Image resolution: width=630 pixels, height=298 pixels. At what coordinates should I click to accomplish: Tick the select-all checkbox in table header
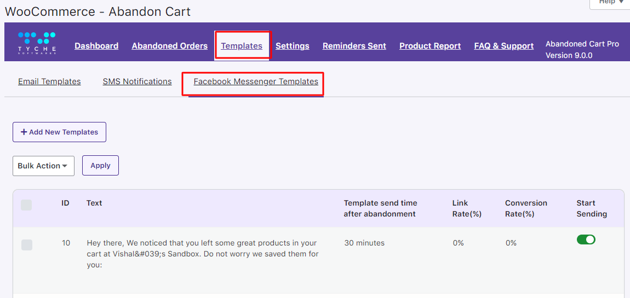tap(26, 205)
